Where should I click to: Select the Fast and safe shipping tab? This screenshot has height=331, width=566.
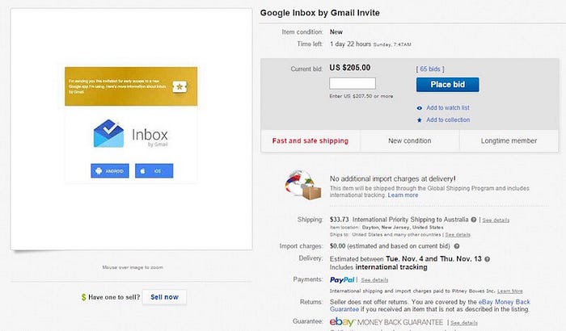[x=310, y=141]
